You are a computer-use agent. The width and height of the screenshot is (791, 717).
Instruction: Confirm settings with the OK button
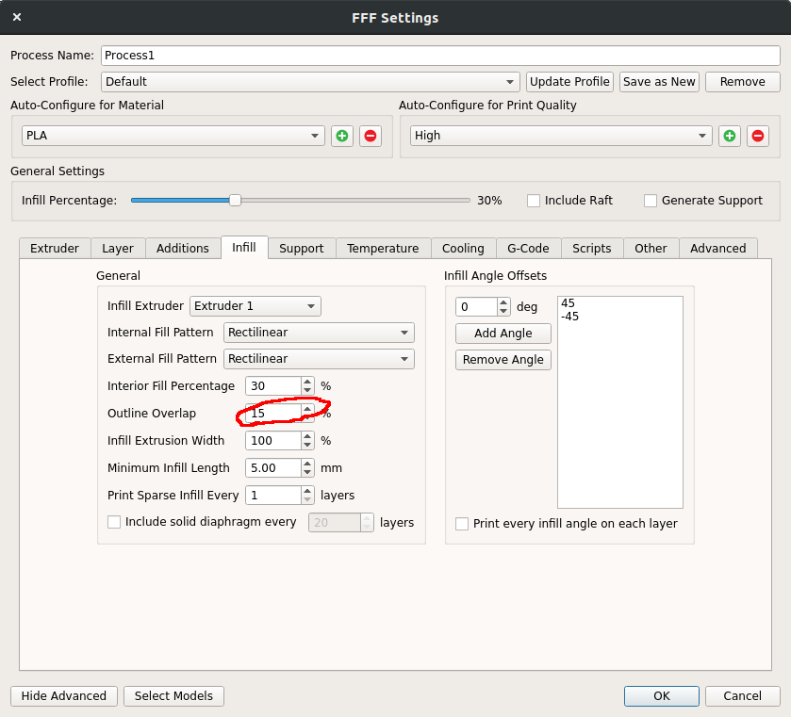tap(661, 696)
